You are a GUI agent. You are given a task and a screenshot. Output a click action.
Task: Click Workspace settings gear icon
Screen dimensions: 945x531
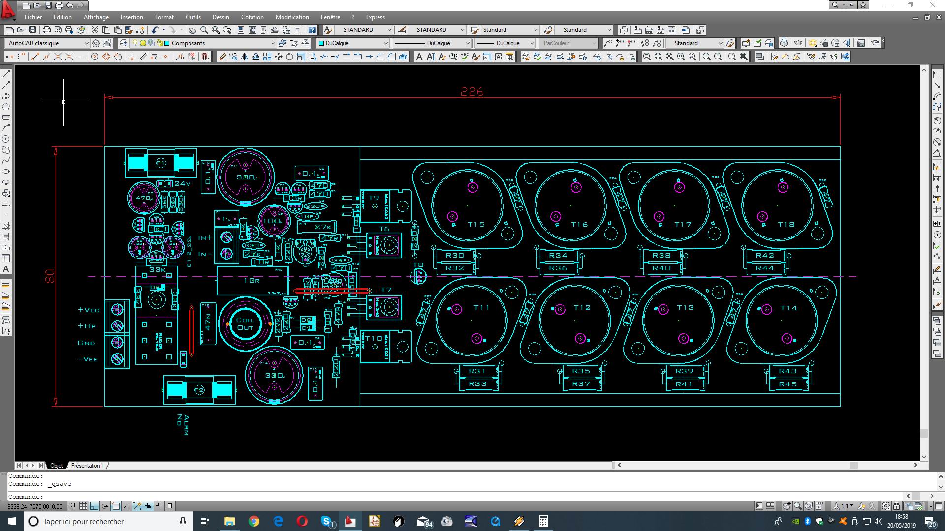96,43
